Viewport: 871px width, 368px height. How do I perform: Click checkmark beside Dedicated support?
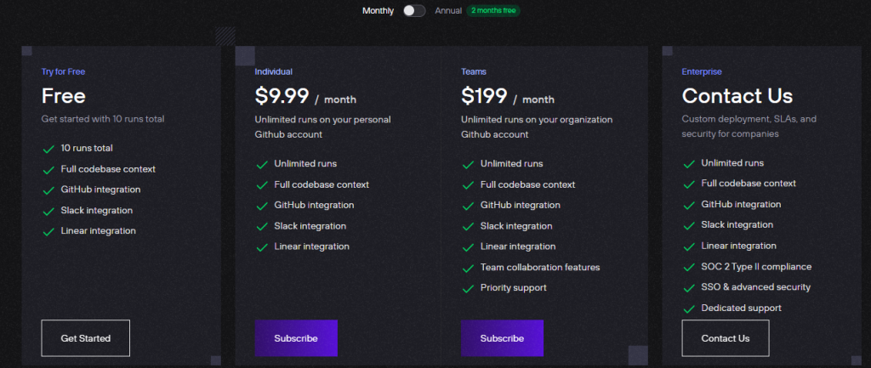pyautogui.click(x=688, y=309)
